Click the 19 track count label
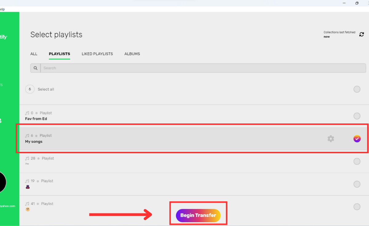 coord(33,181)
